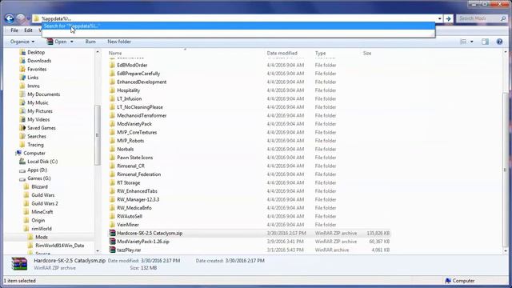Click the Open toolbar button
The image size is (512, 288).
57,42
